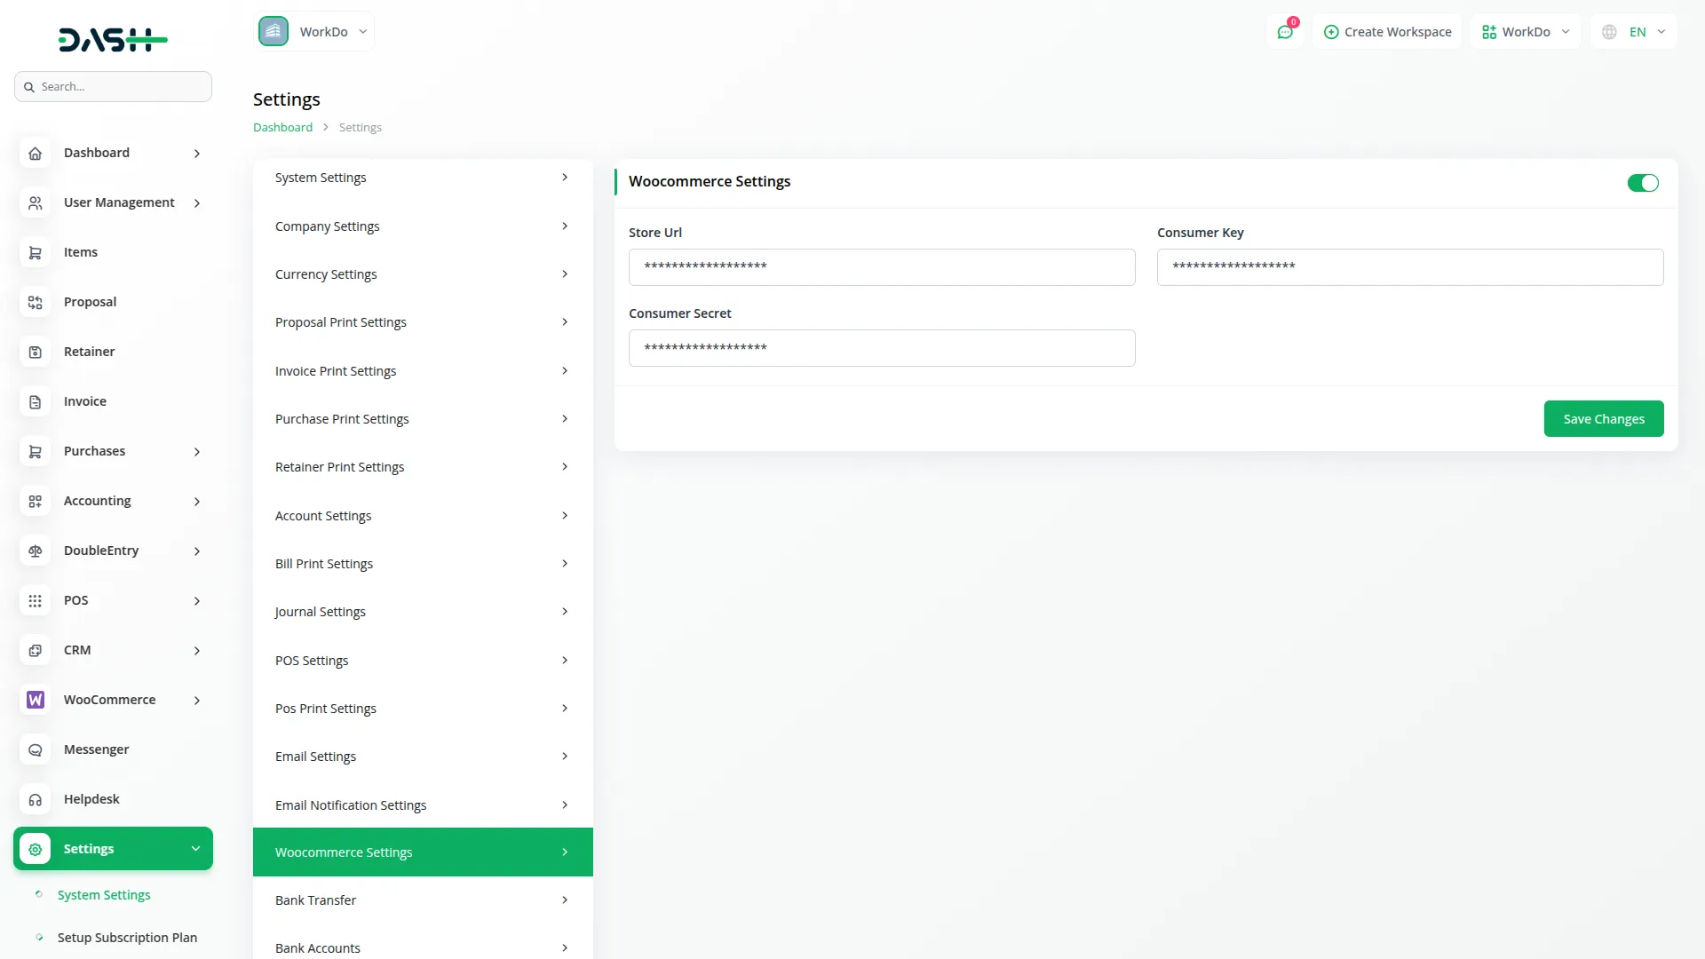Open the Dashboard breadcrumb link

[x=282, y=127]
